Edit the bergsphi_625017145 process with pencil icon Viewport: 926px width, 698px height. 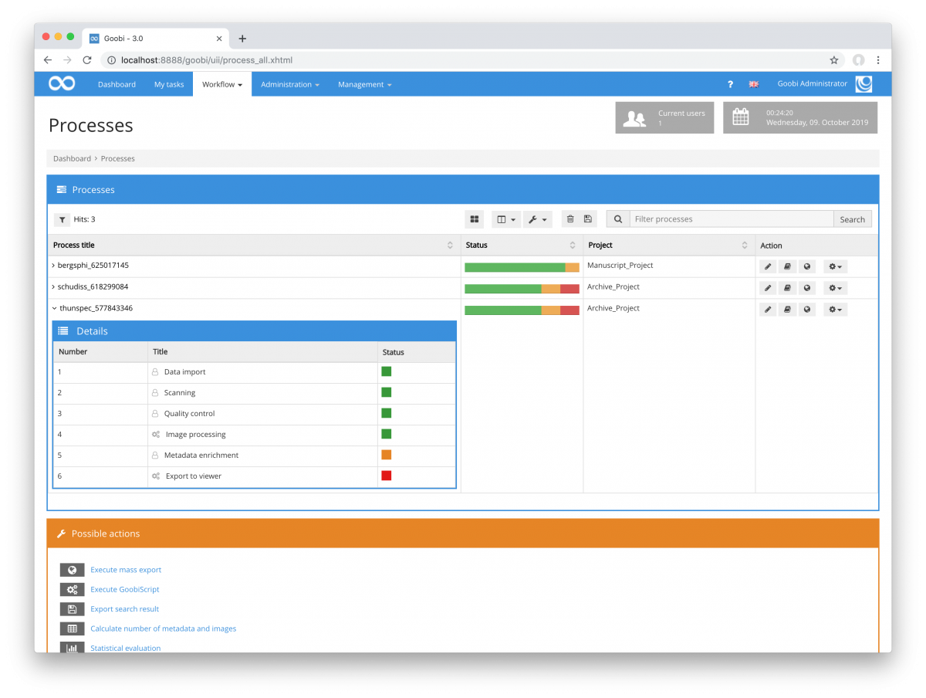click(767, 266)
